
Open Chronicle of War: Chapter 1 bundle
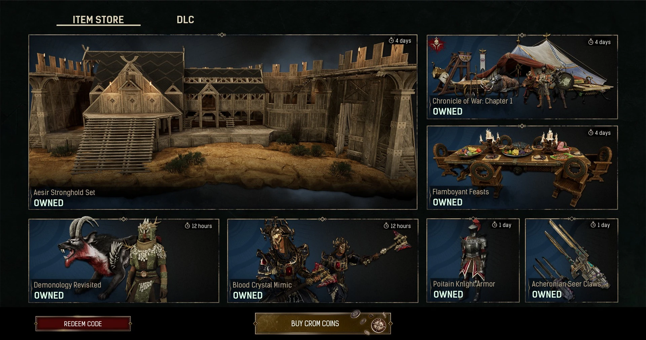pos(522,77)
